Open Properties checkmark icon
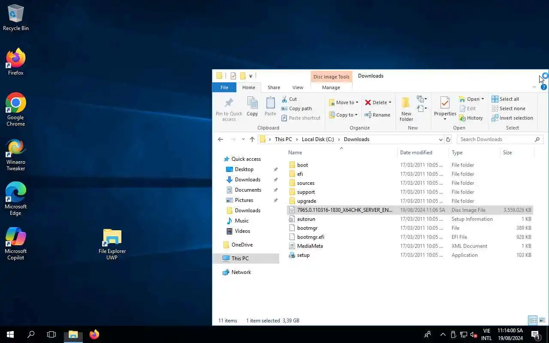549x343 pixels. tap(445, 103)
